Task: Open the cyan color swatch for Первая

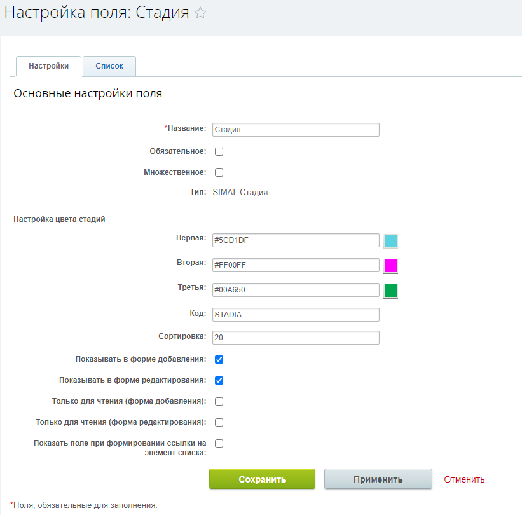Action: pos(391,241)
